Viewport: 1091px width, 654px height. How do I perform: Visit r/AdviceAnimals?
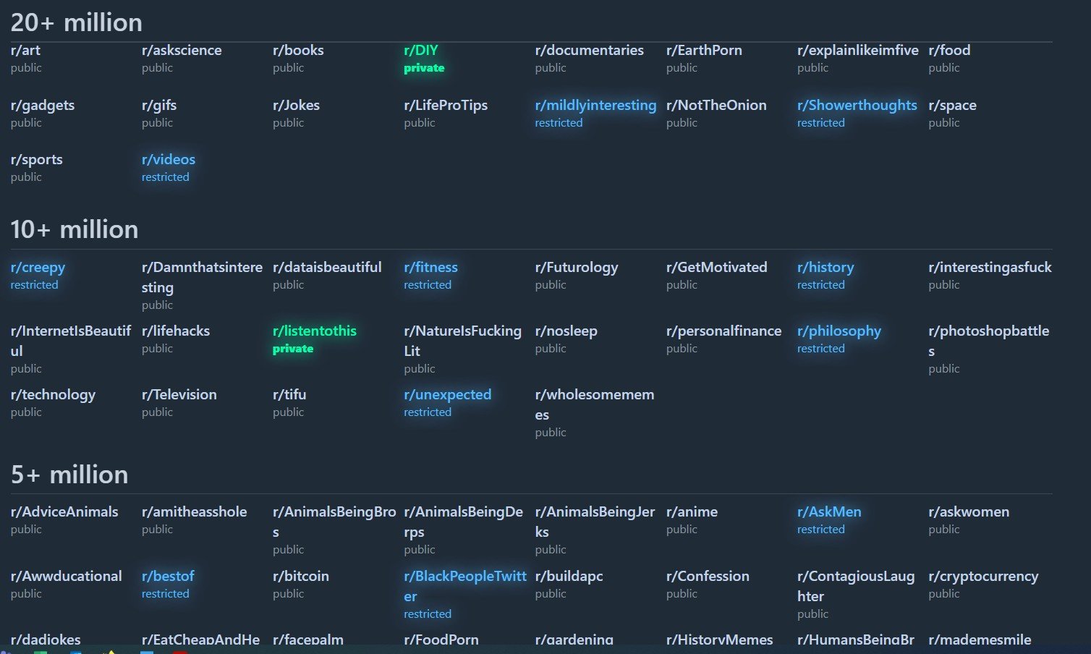(x=64, y=512)
